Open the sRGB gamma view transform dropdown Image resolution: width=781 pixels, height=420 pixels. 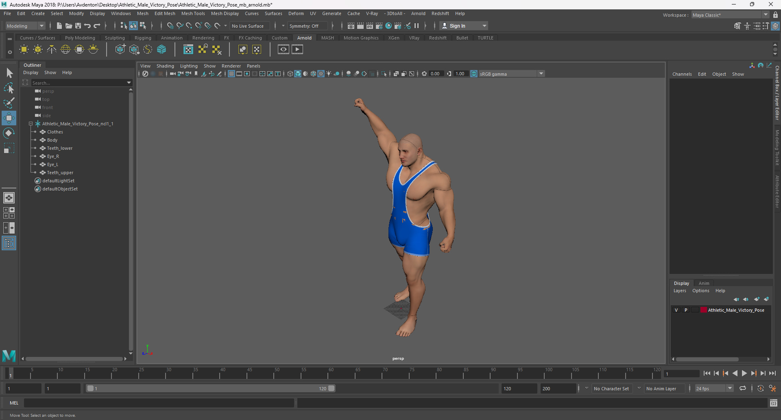(511, 74)
